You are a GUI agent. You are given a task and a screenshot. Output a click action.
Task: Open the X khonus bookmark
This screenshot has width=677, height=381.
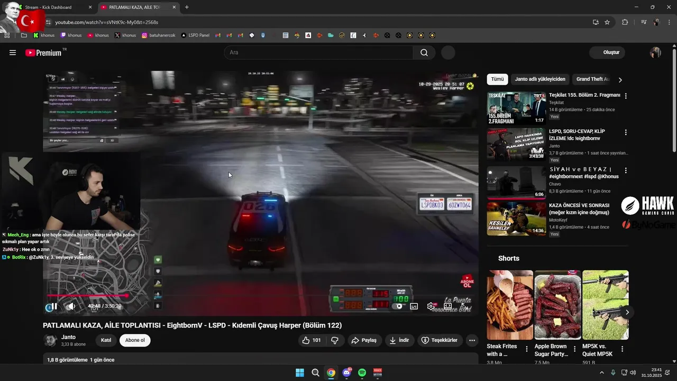tap(125, 35)
